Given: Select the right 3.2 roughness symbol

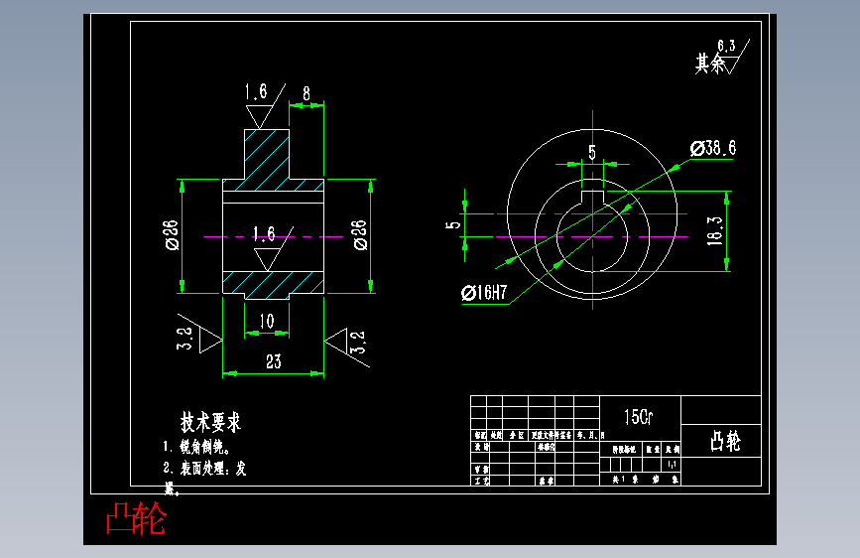Looking at the screenshot, I should (x=348, y=349).
